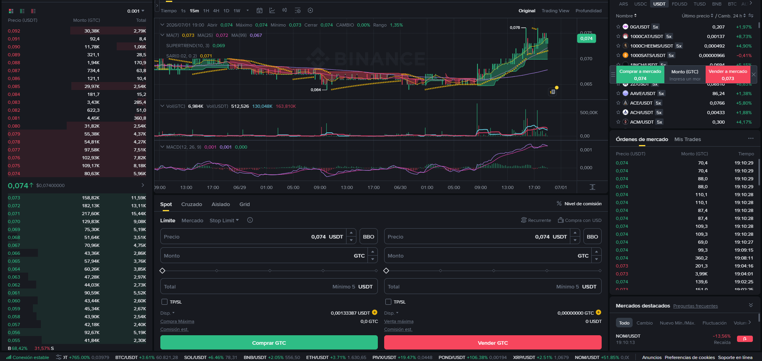Favorite the 0G/USDT pair star
The width and height of the screenshot is (762, 361).
click(x=618, y=27)
